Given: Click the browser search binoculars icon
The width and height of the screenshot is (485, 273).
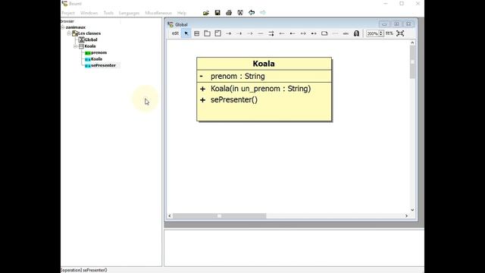Looking at the screenshot, I should pyautogui.click(x=240, y=13).
